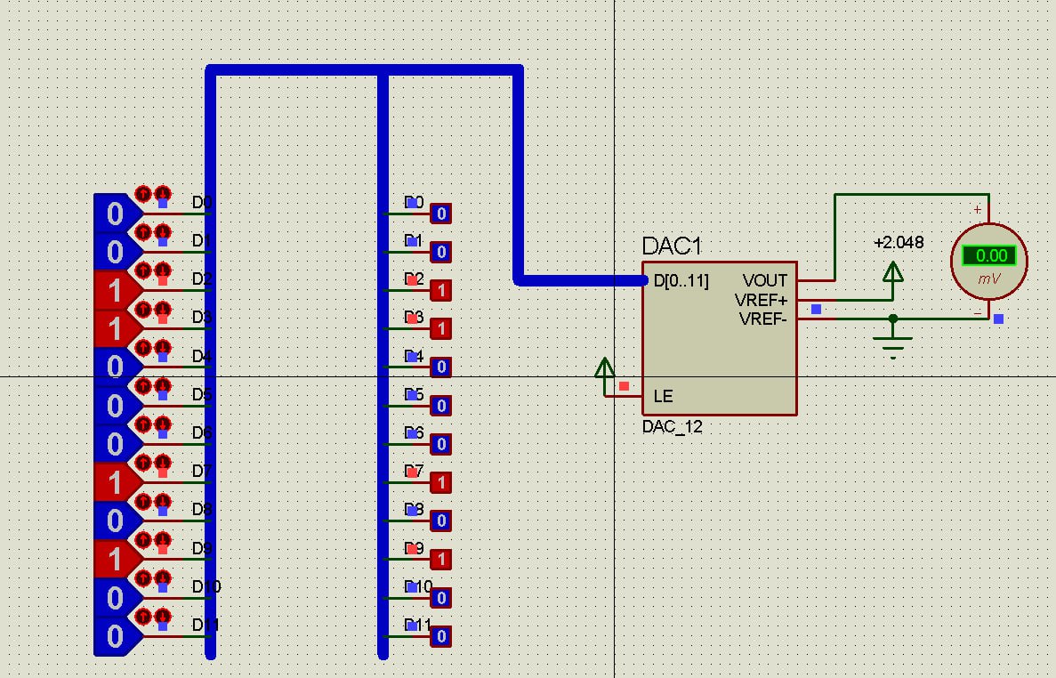Screen dimensions: 1056x678
Task: Select the D5 logic probe
Action: (x=441, y=406)
